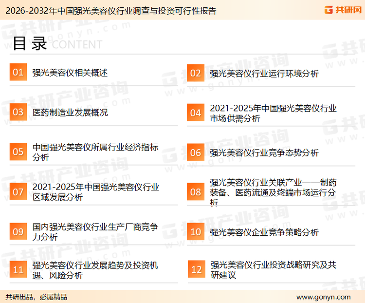Image resolution: width=365 pixels, height=303 pixels.
Task: Open 强光美容仪行业竞争态势分析 entry
Action: click(x=264, y=152)
